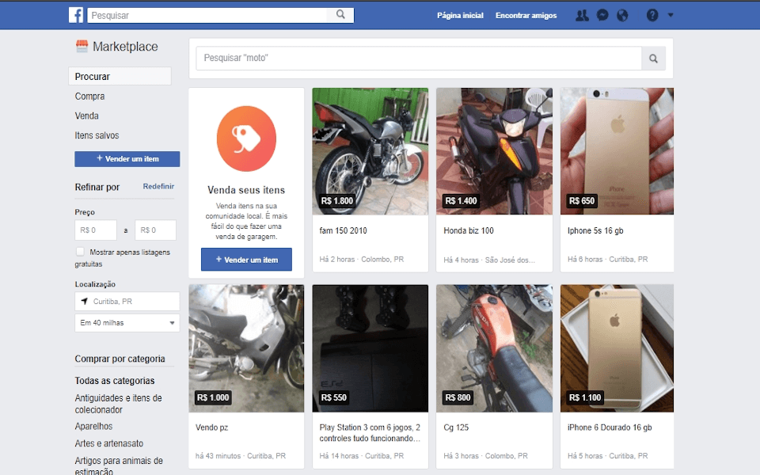
Task: Click 'iPhone 6 Dourado 16 gb' title
Action: click(610, 427)
